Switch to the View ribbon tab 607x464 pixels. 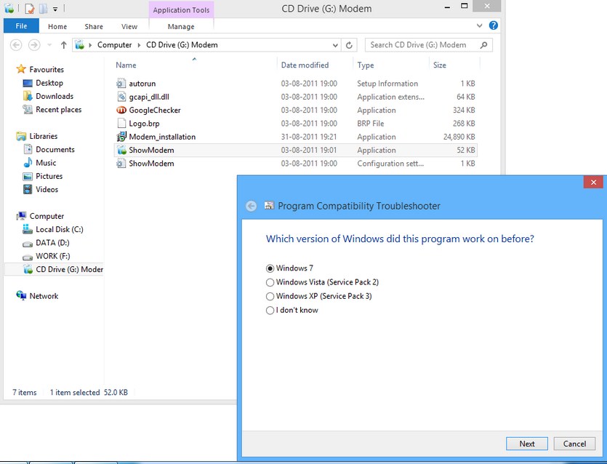(129, 26)
